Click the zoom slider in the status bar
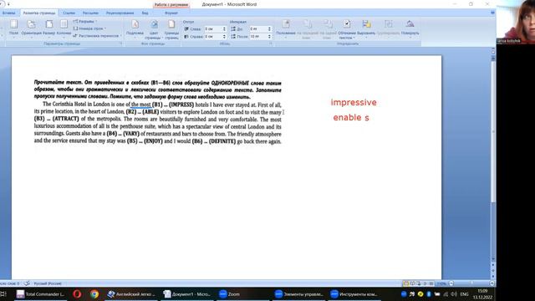Viewport: 535px width, 301px height. (471, 283)
